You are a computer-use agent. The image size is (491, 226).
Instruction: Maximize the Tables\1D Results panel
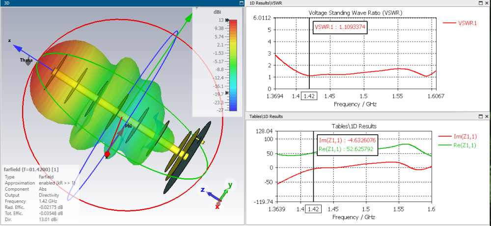click(x=480, y=116)
